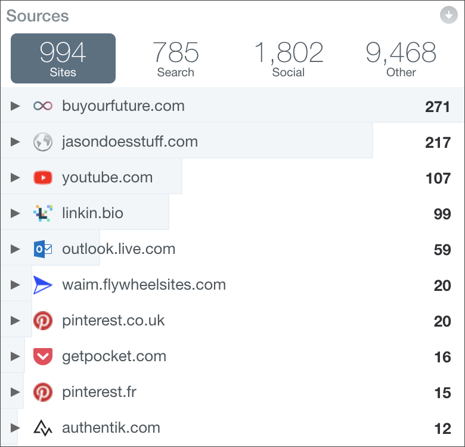This screenshot has width=465, height=447.
Task: Click the 99 count for linkin.bio
Action: tap(442, 214)
